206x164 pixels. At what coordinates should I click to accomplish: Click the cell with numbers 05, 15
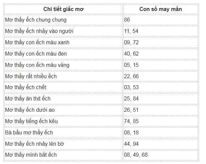(130, 65)
